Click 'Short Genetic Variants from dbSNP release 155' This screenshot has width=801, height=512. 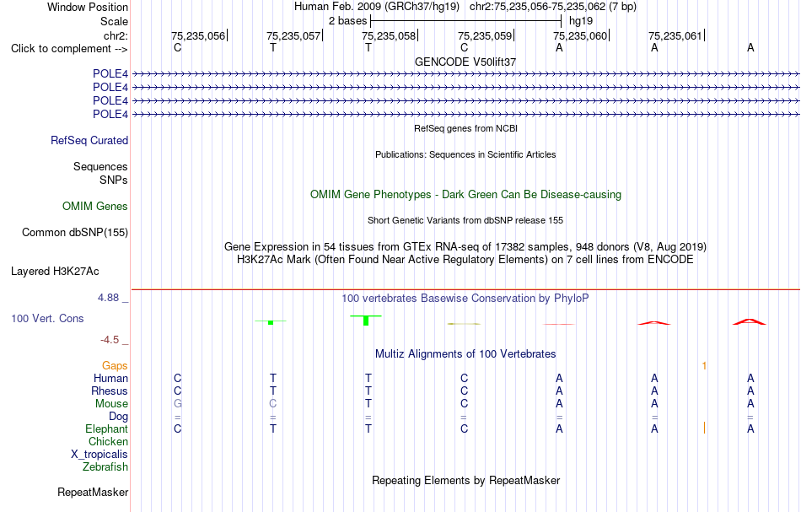tap(465, 221)
